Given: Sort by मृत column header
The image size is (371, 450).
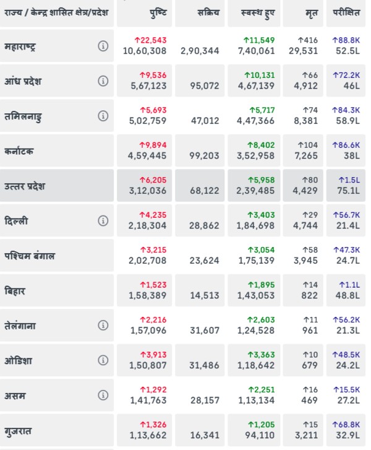Looking at the screenshot, I should 312,12.
